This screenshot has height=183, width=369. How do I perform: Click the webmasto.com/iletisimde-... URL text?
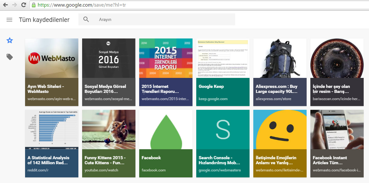(x=279, y=170)
